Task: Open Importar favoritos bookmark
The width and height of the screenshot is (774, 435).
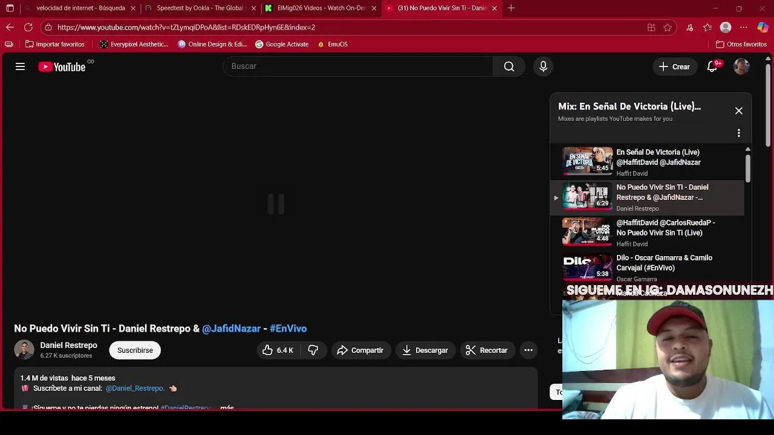Action: click(x=54, y=44)
